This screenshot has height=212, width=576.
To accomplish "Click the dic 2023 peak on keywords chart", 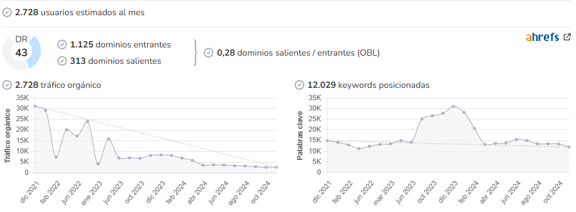I will point(454,106).
